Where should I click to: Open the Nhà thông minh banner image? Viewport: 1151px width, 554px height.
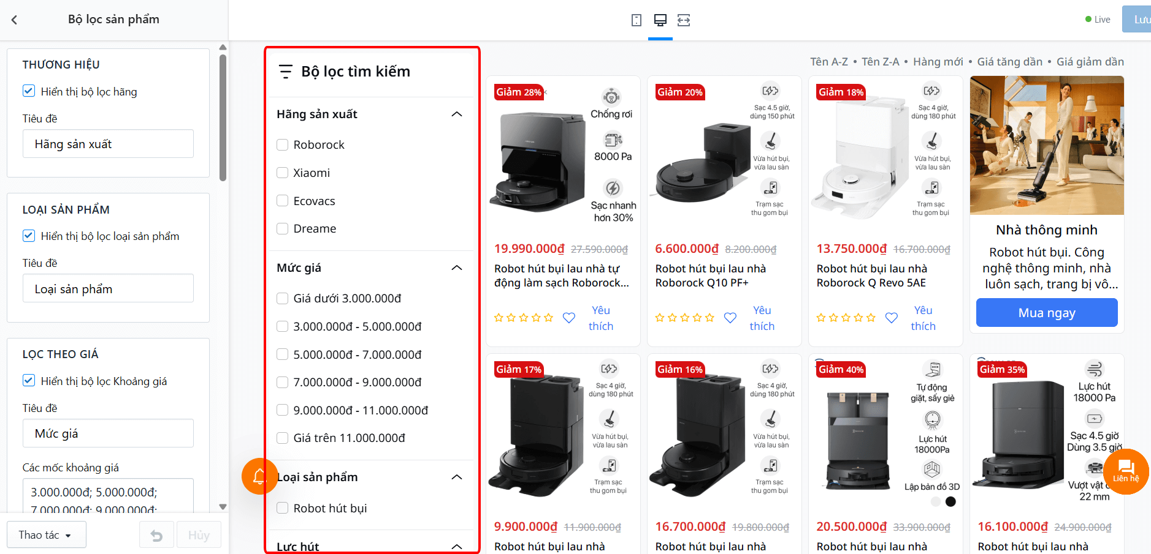click(1047, 145)
